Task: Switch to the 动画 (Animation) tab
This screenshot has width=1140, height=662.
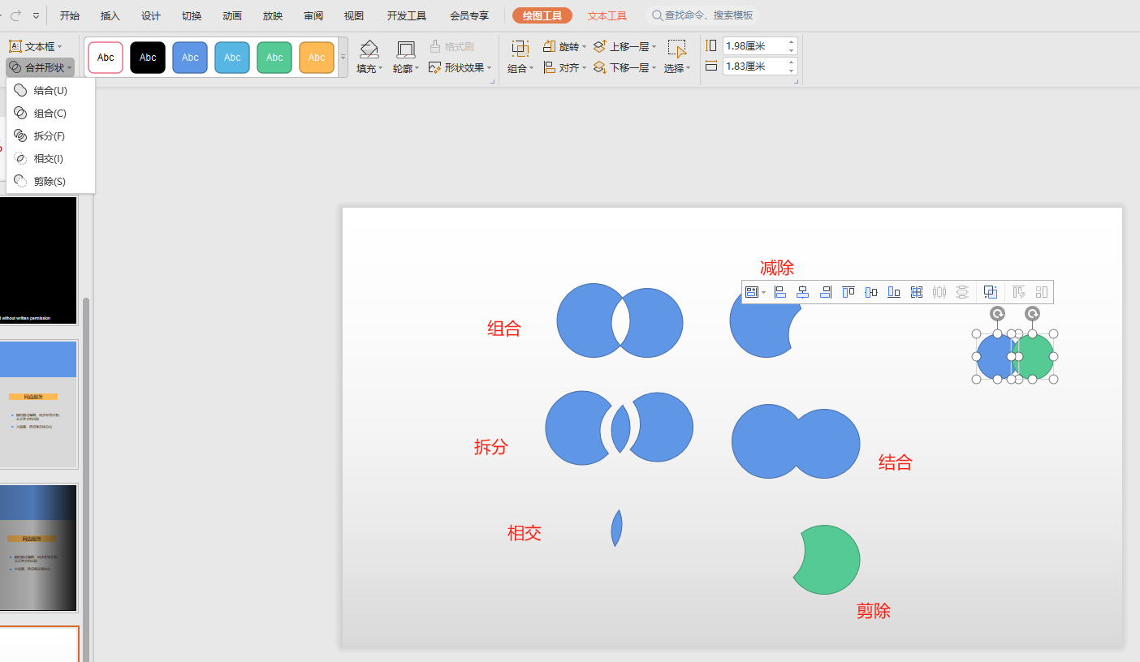Action: pyautogui.click(x=232, y=16)
